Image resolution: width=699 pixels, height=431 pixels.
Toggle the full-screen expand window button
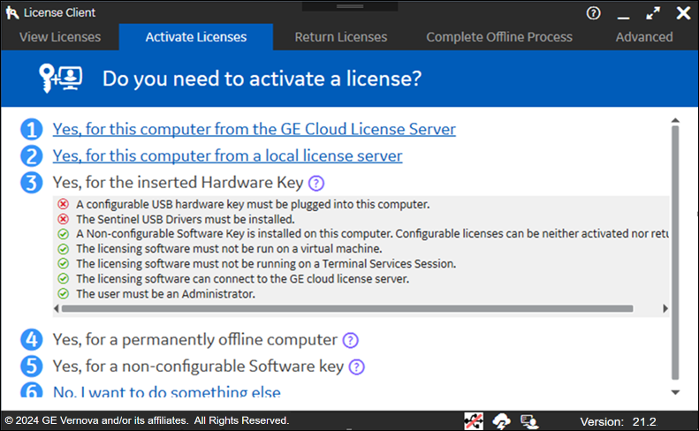tap(653, 13)
